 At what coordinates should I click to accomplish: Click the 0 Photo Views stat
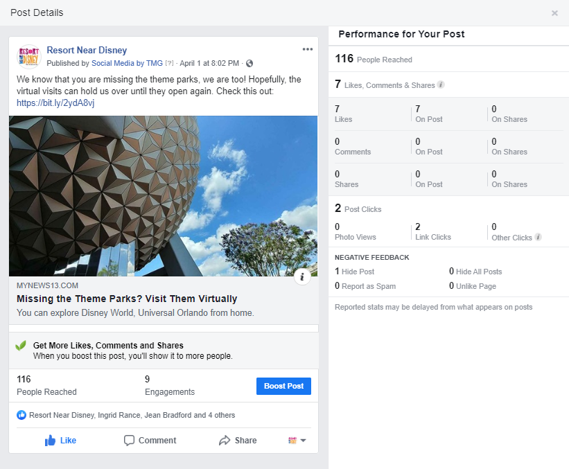point(356,231)
